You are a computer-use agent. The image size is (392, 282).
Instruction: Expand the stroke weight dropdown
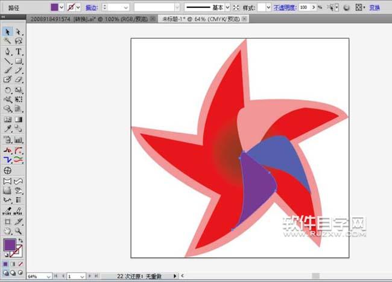tap(126, 7)
